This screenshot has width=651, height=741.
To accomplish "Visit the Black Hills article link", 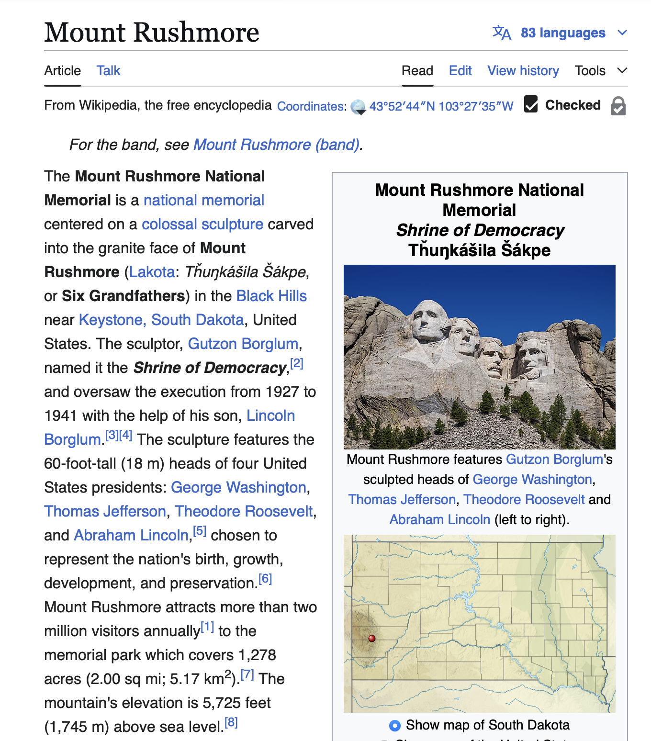I will [x=271, y=296].
